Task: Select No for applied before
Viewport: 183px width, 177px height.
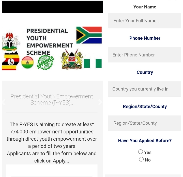Action: click(141, 159)
